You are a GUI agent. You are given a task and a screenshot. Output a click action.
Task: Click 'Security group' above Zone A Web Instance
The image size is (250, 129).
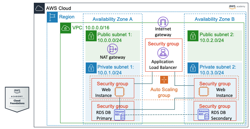pos(112,84)
